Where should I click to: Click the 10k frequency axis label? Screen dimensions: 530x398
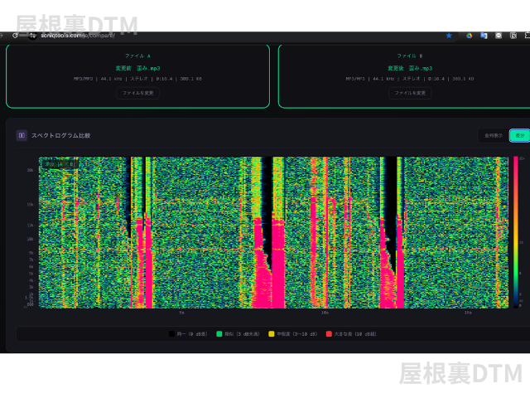(x=31, y=239)
